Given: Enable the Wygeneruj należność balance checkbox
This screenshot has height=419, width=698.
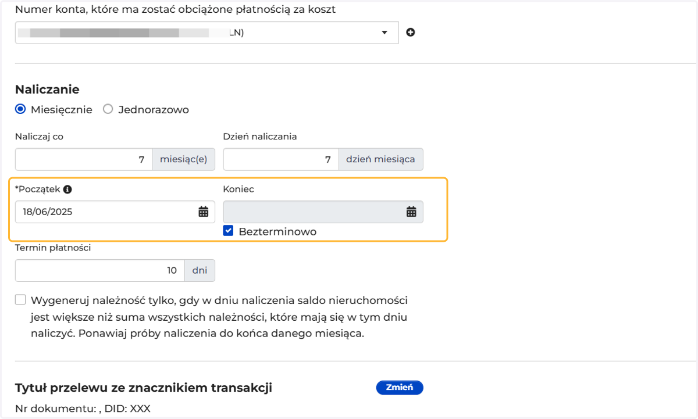Looking at the screenshot, I should (21, 300).
